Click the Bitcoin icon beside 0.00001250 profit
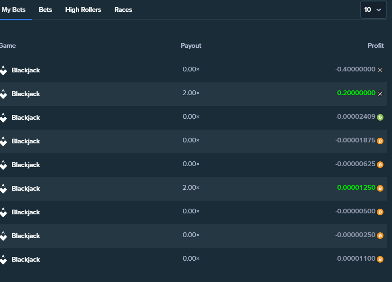 pos(380,188)
